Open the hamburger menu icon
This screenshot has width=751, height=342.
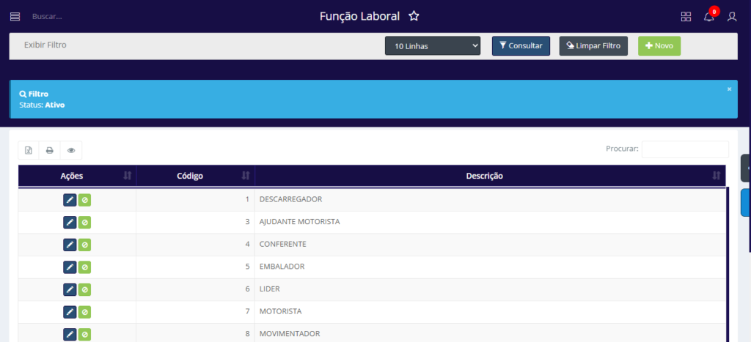15,16
